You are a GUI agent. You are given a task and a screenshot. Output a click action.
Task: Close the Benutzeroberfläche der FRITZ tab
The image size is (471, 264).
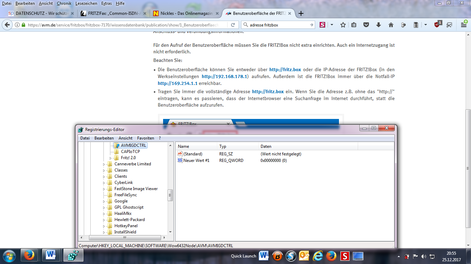pos(290,14)
